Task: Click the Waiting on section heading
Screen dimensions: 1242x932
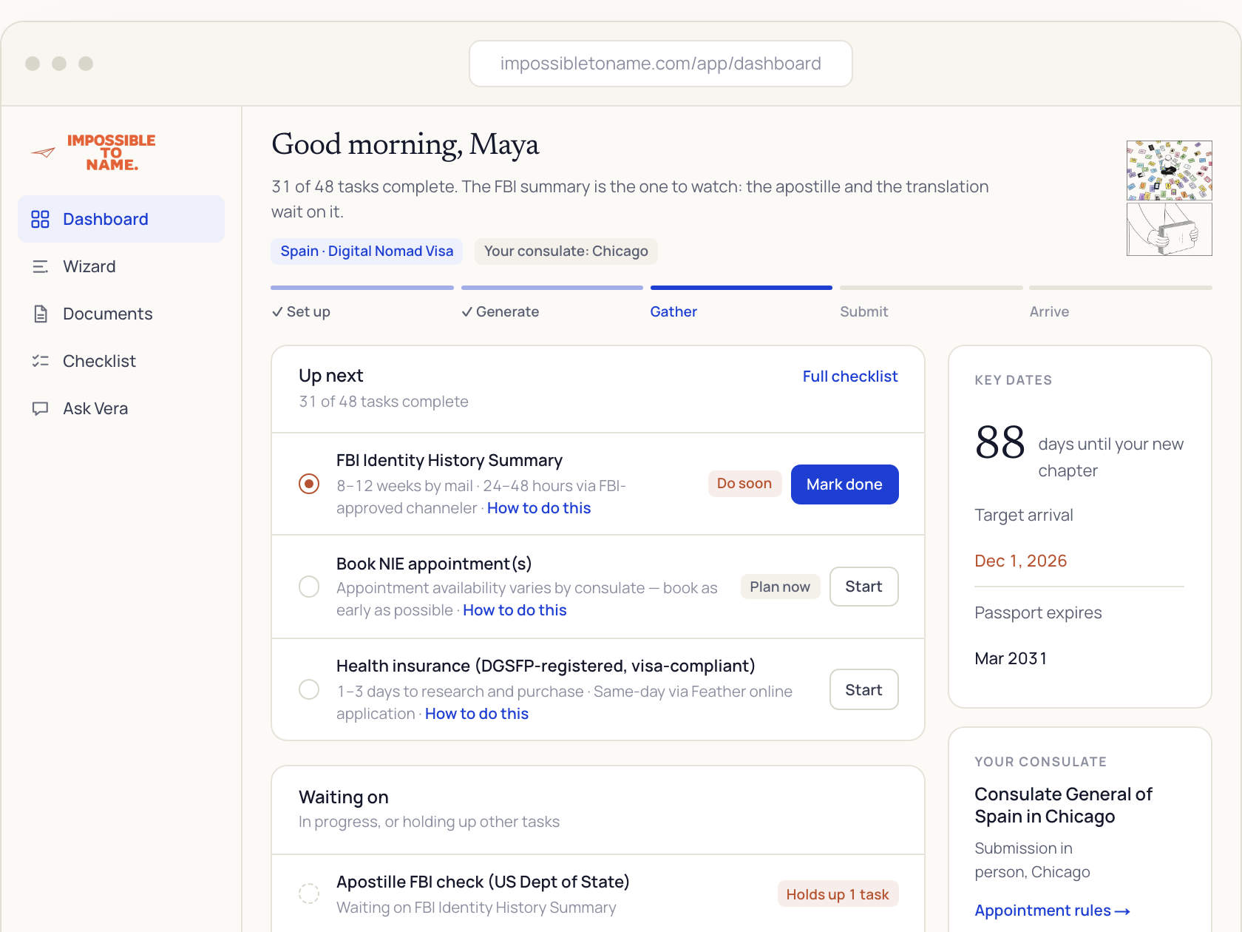Action: (344, 797)
